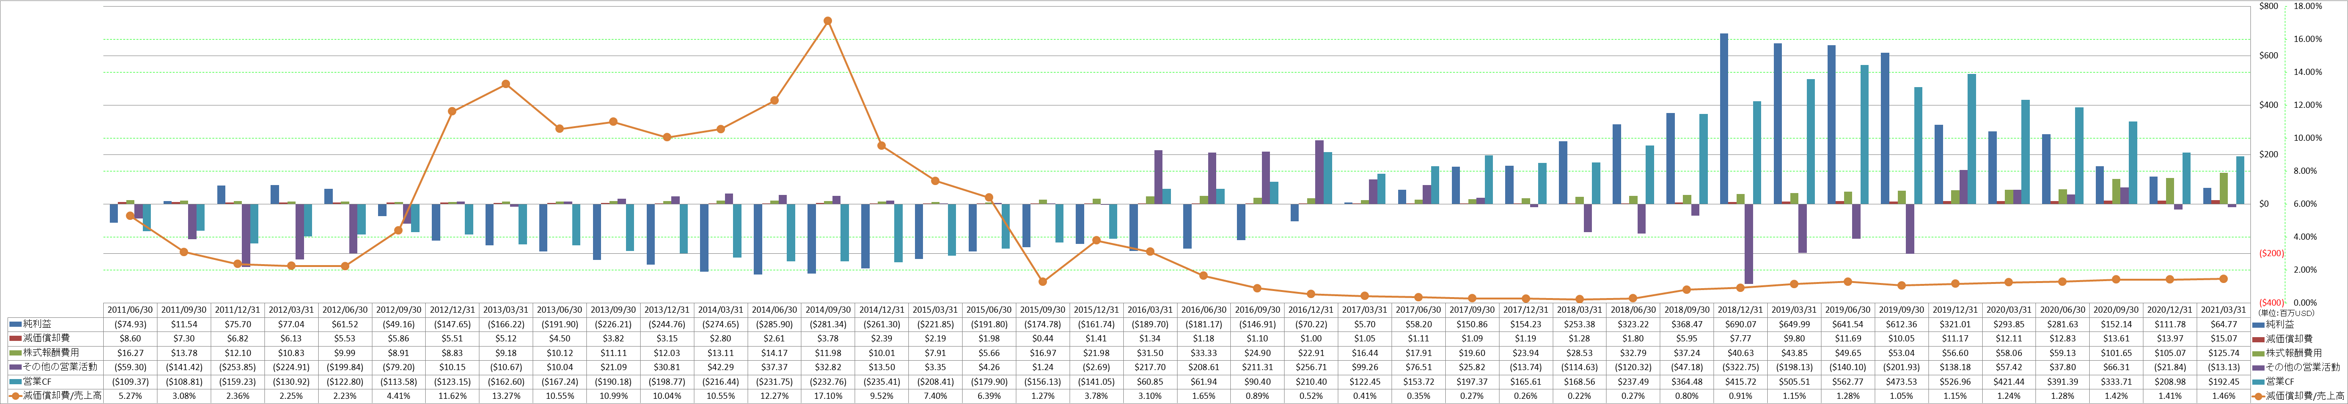This screenshot has height=404, width=2348.
Task: Click the ($253.85) other operating activities cell
Action: pos(238,367)
